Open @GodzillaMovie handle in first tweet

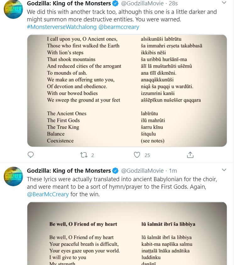click(x=142, y=3)
